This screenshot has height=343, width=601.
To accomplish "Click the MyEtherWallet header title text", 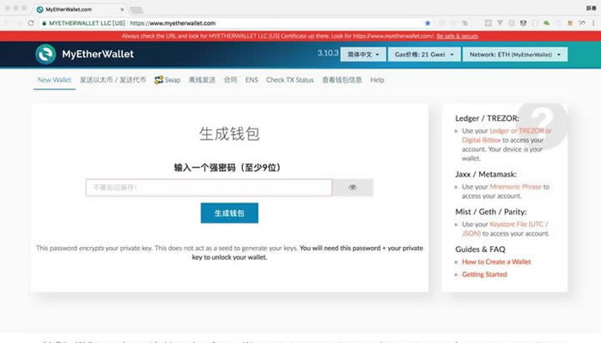I will coord(98,54).
